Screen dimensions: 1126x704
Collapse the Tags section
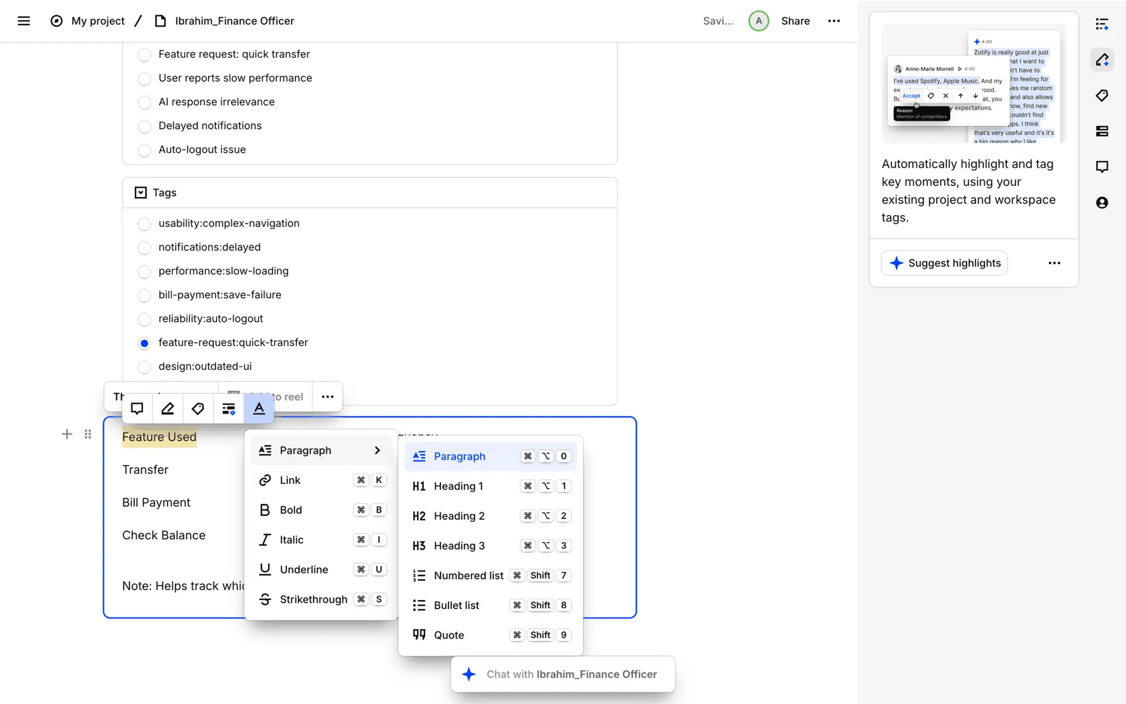coord(141,193)
